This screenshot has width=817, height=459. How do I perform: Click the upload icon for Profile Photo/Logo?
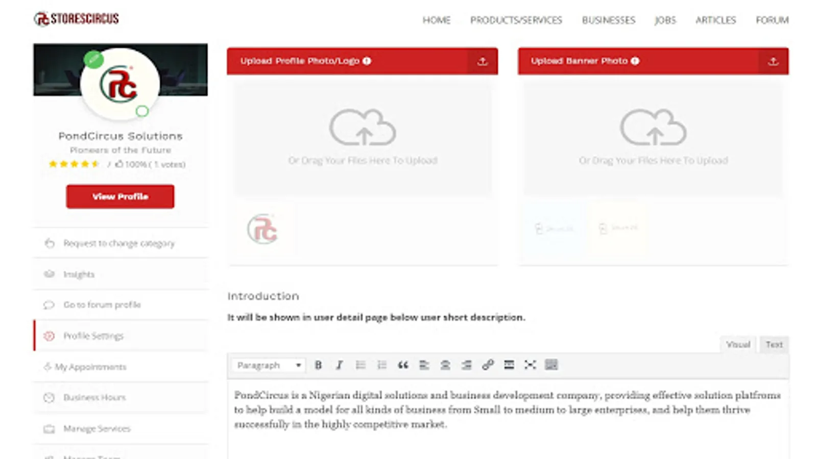click(x=483, y=61)
